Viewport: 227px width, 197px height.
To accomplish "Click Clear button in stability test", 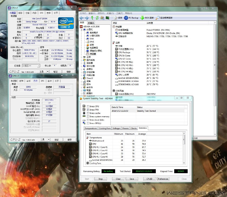I will tap(118, 179).
